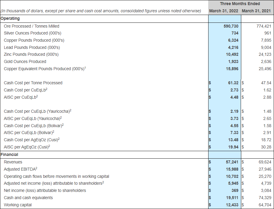This screenshot has width=274, height=209.
Task: Click the 74,329 cash and equivalents value
Action: tap(265, 198)
